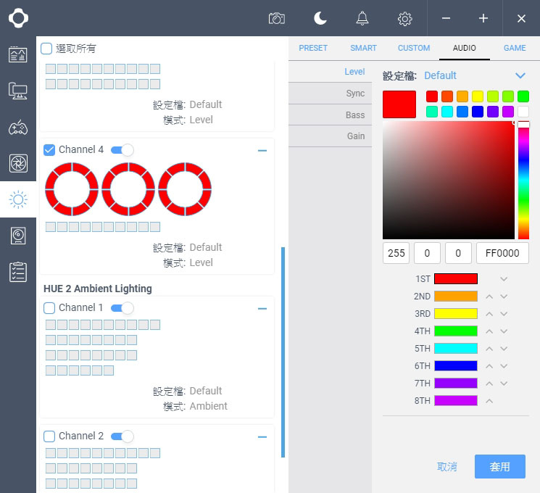Open the clipboard checklist sidebar icon
540x493 pixels.
18,272
